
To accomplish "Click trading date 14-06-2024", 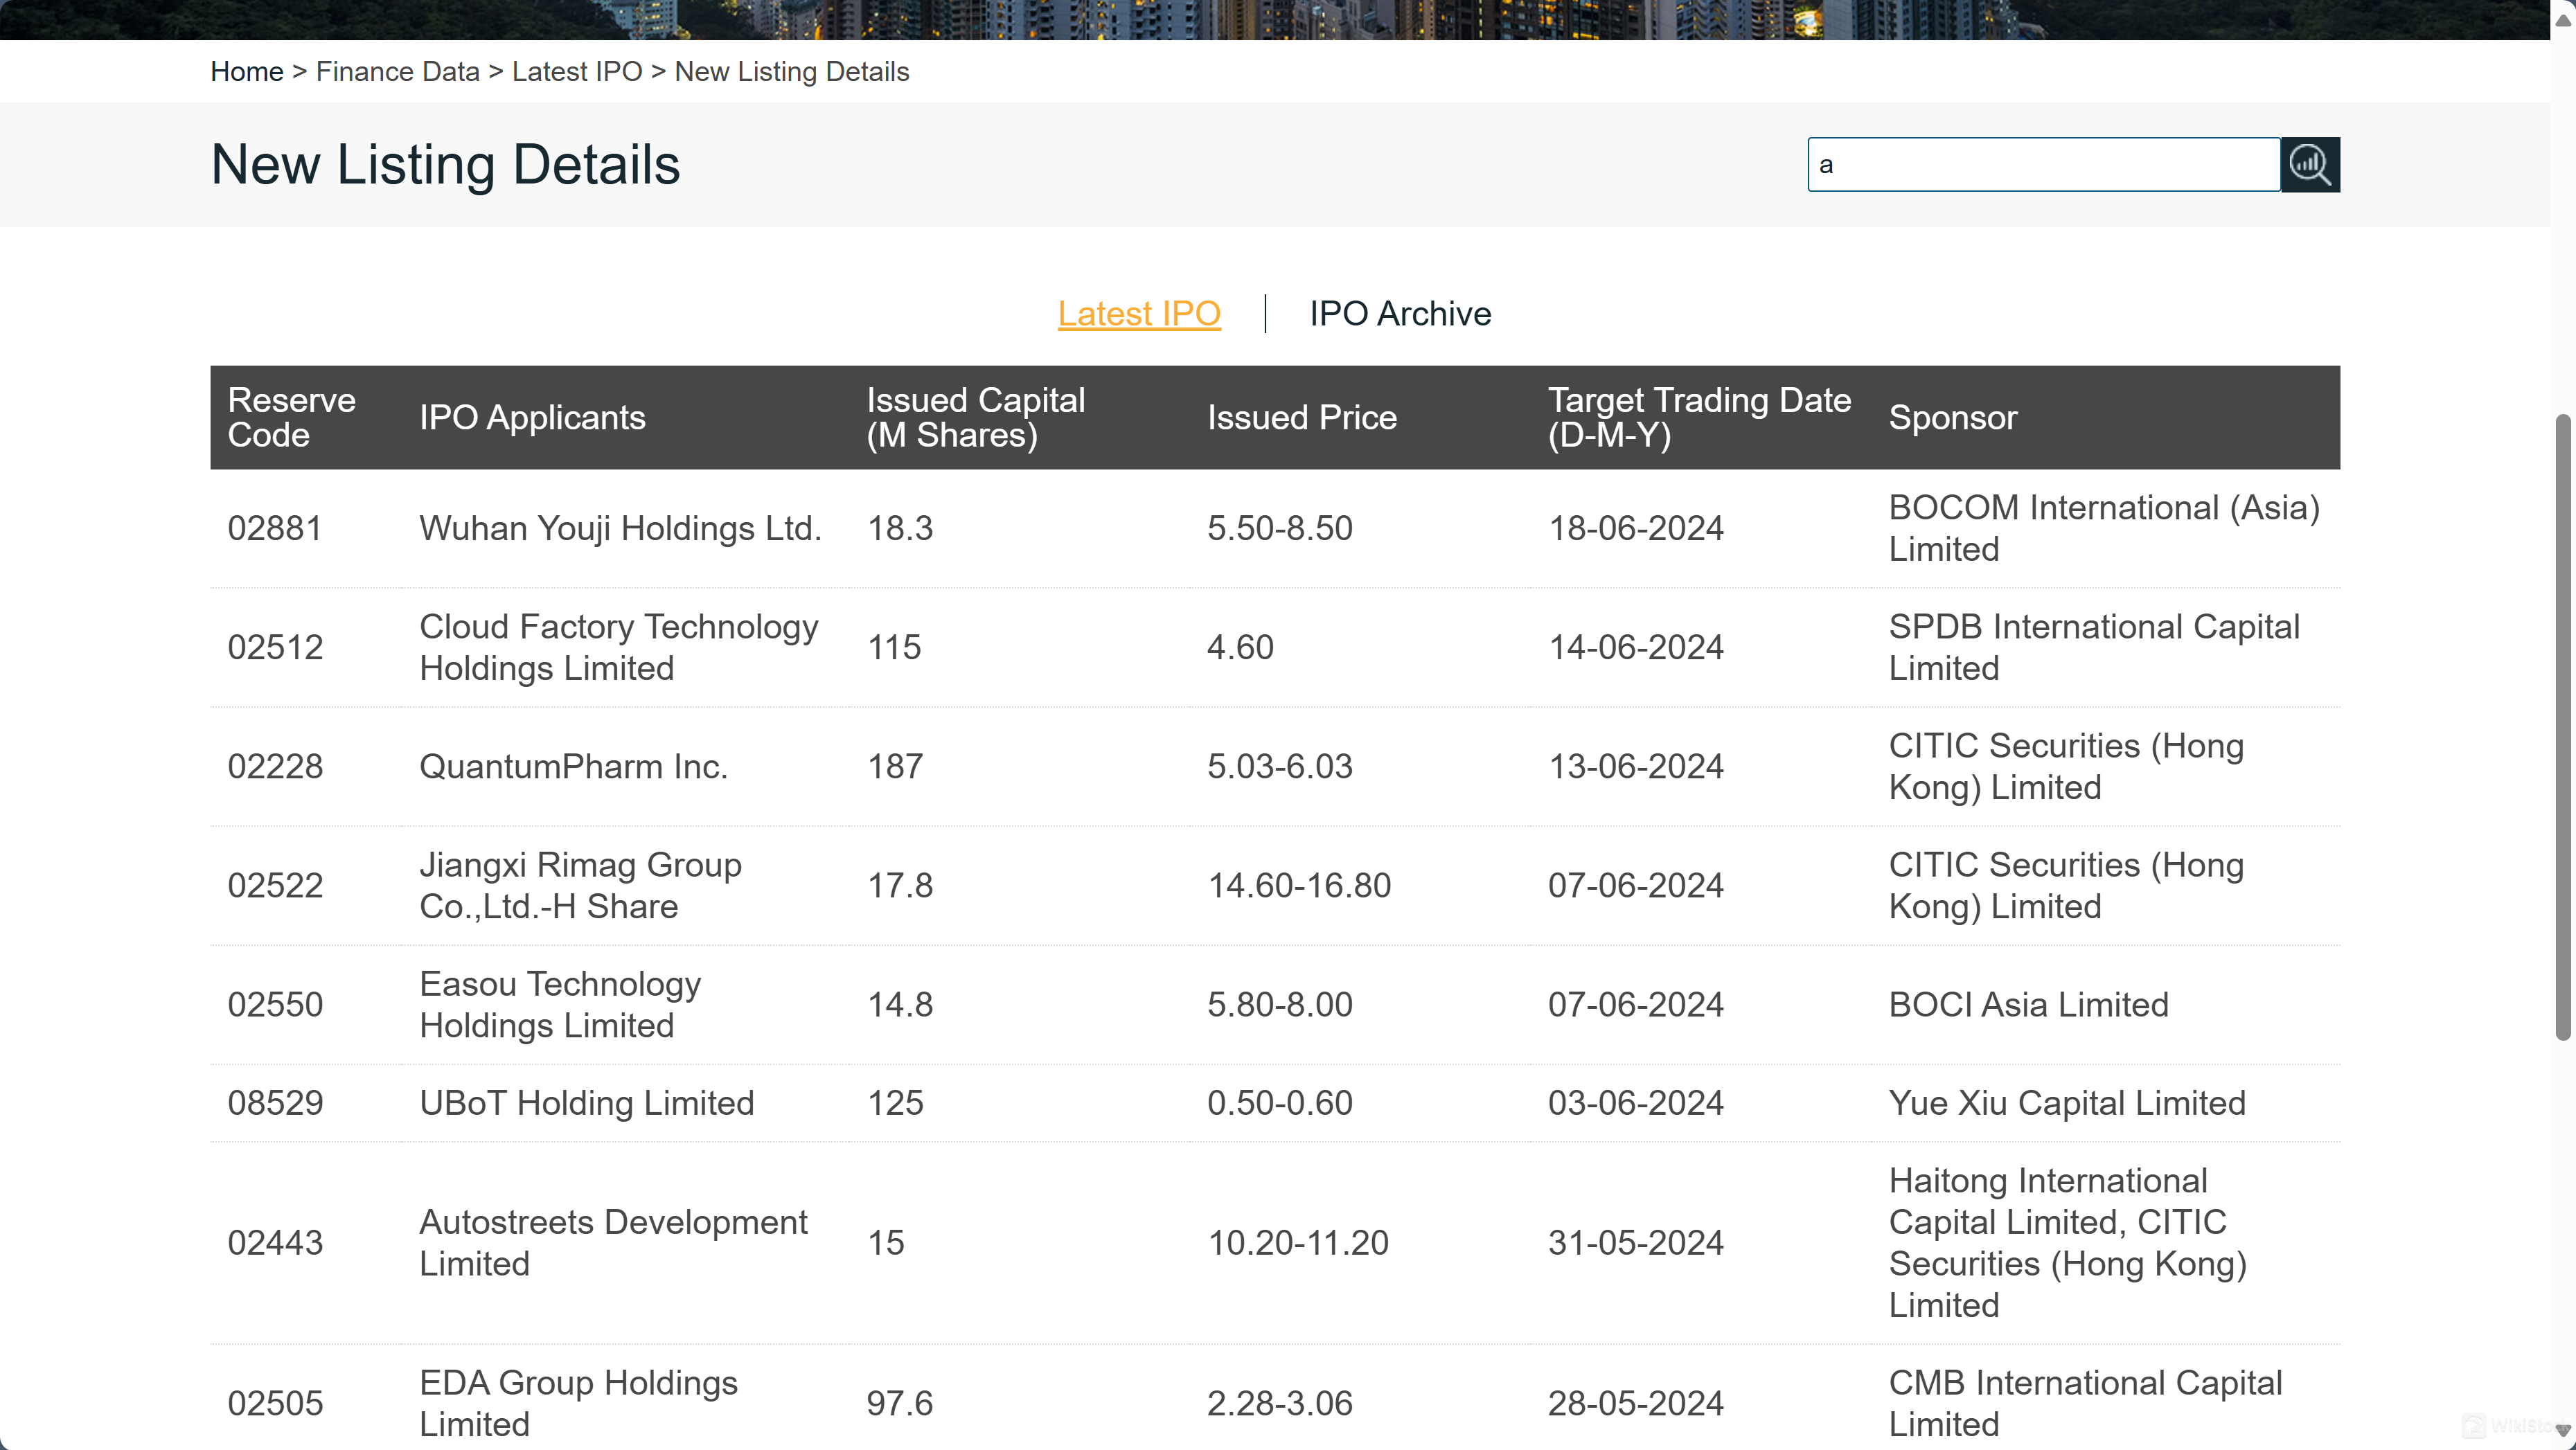I will click(x=1636, y=647).
